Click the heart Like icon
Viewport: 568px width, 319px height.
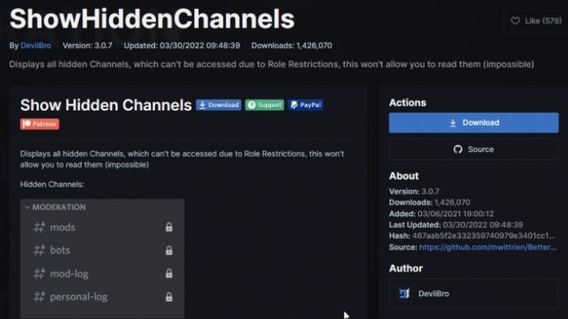515,21
